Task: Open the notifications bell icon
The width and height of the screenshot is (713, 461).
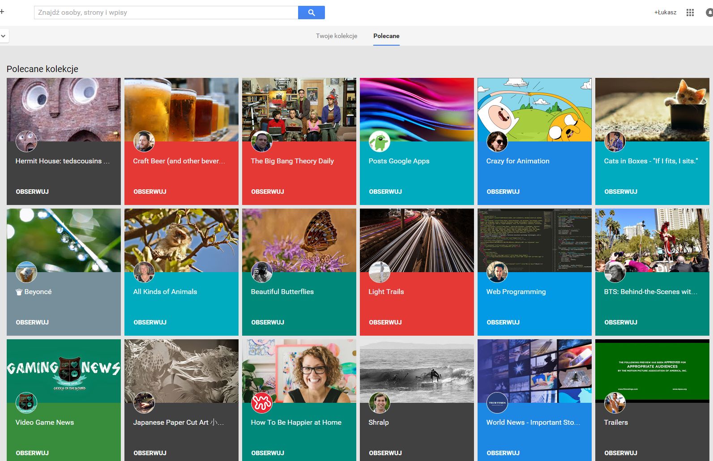Action: click(709, 13)
